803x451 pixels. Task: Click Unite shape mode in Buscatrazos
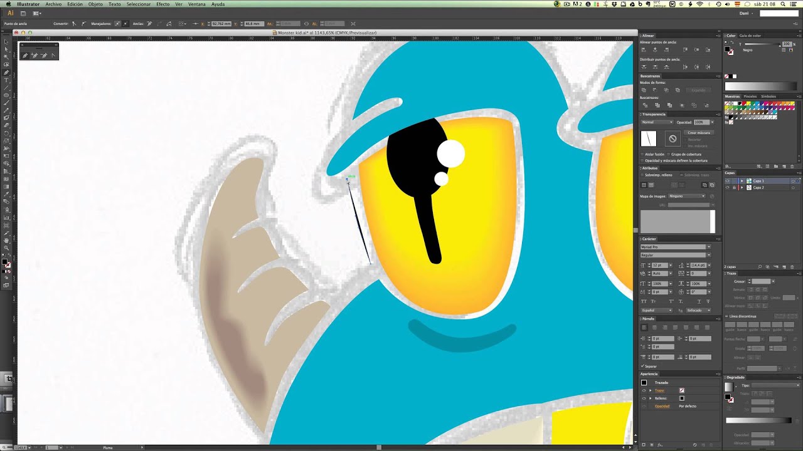click(x=644, y=90)
